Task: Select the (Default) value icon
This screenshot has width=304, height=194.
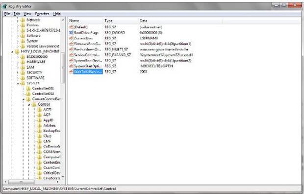Action: 71,27
